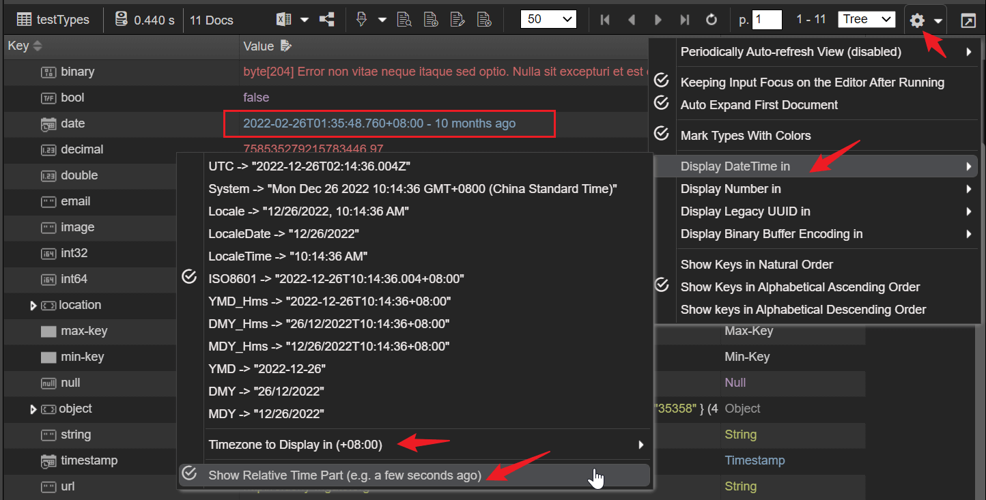Click the query time database icon
The image size is (986, 500).
pos(122,20)
